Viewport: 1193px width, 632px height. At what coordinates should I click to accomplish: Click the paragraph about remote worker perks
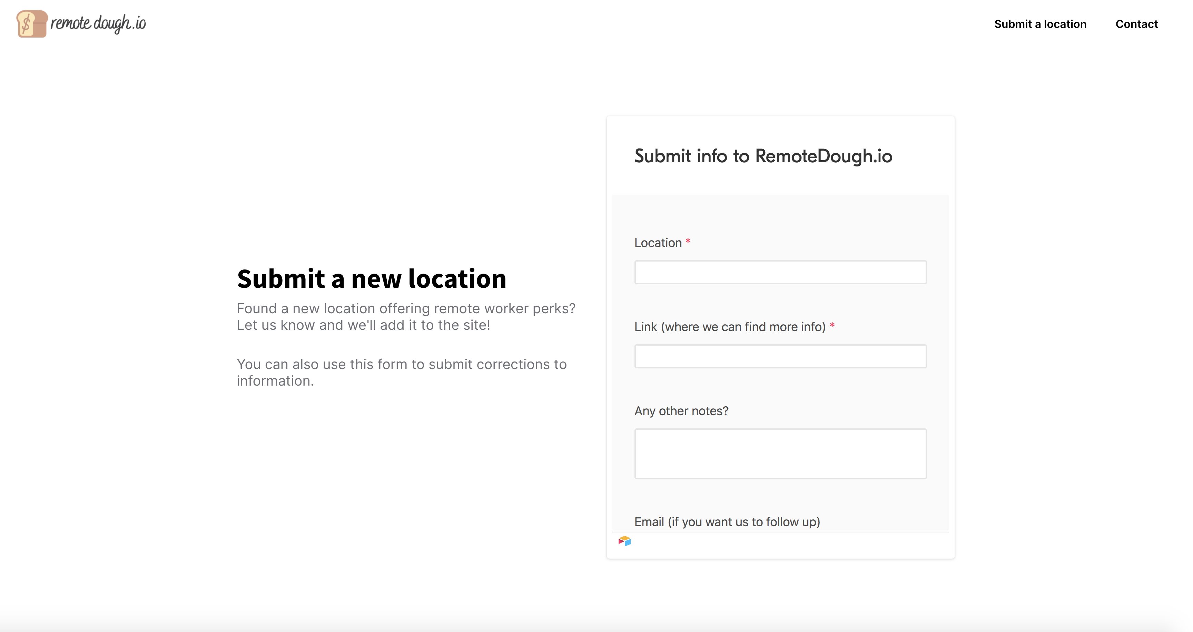tap(406, 316)
